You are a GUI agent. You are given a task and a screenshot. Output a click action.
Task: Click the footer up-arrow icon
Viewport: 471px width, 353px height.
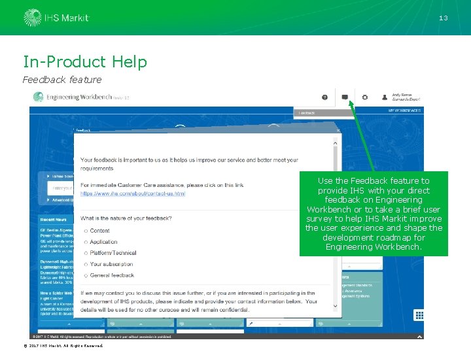pos(419,337)
